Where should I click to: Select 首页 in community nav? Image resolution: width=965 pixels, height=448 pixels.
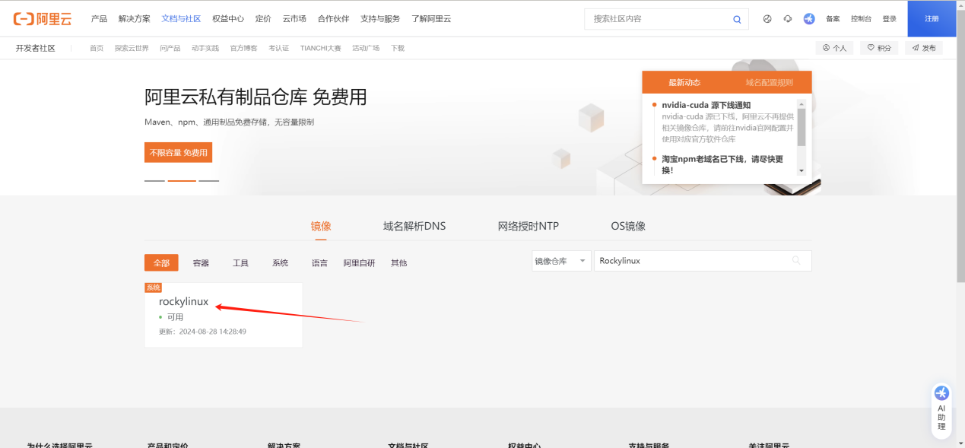click(x=97, y=48)
